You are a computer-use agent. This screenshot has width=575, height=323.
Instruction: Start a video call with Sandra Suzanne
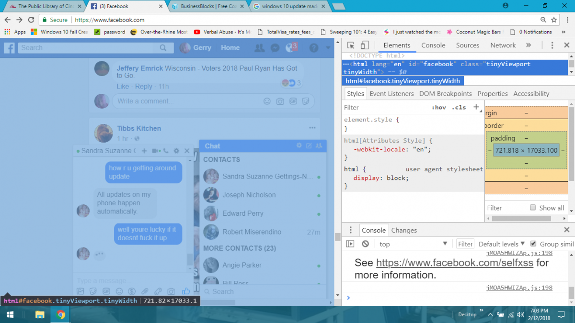pyautogui.click(x=156, y=151)
